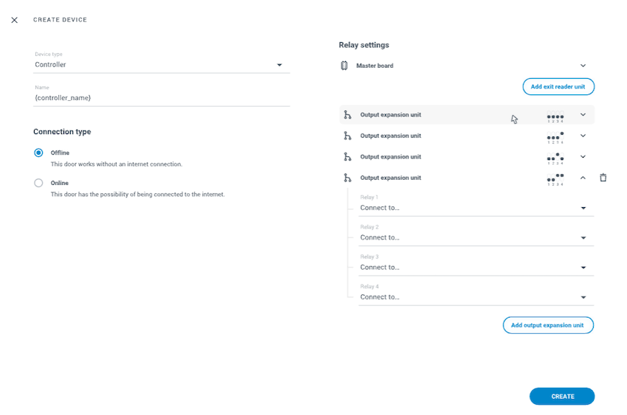This screenshot has height=415, width=627.
Task: Select the Online connection type
Action: pos(38,183)
